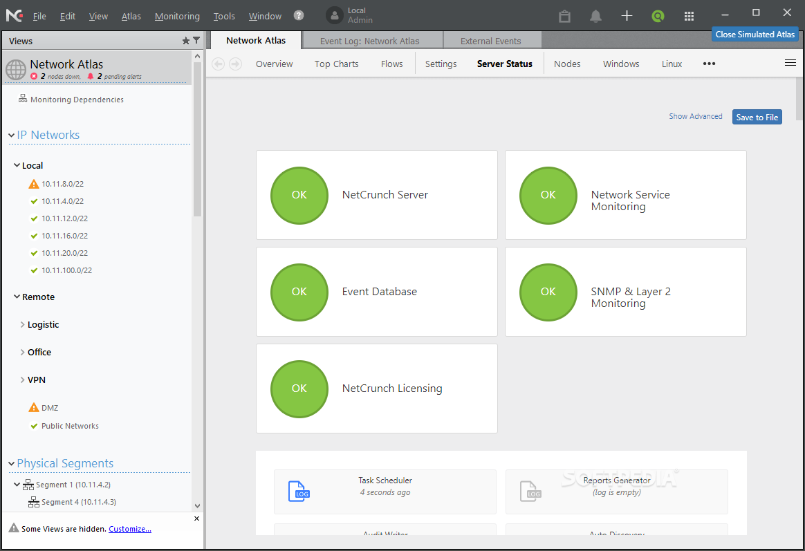Close the hidden views notice with X
The image size is (805, 551).
[196, 519]
